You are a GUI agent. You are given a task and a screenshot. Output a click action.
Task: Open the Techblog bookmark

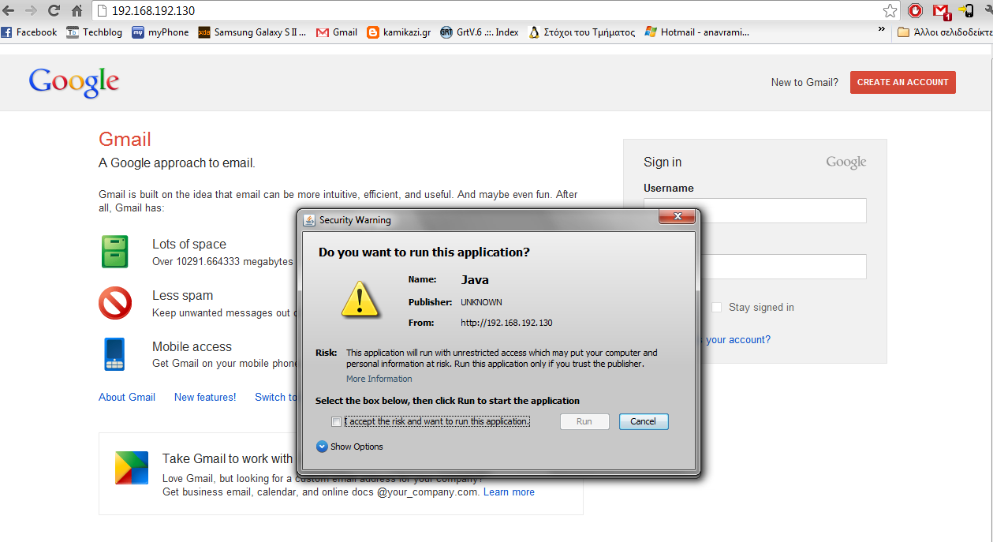[x=94, y=32]
